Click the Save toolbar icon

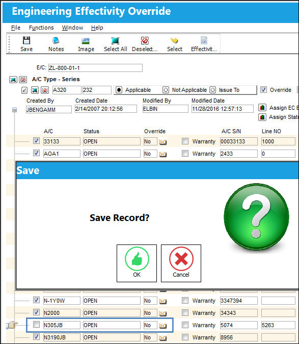click(x=26, y=44)
